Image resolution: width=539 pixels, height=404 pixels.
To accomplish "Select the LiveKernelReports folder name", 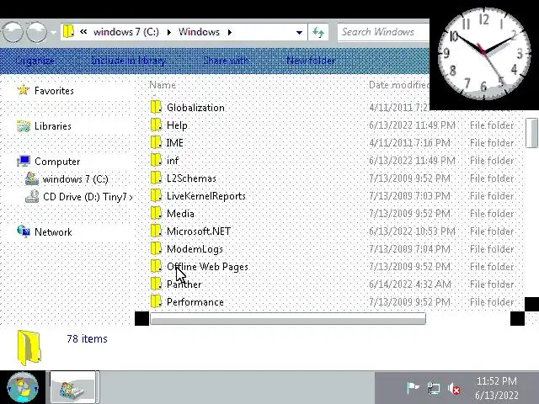I will click(x=206, y=196).
